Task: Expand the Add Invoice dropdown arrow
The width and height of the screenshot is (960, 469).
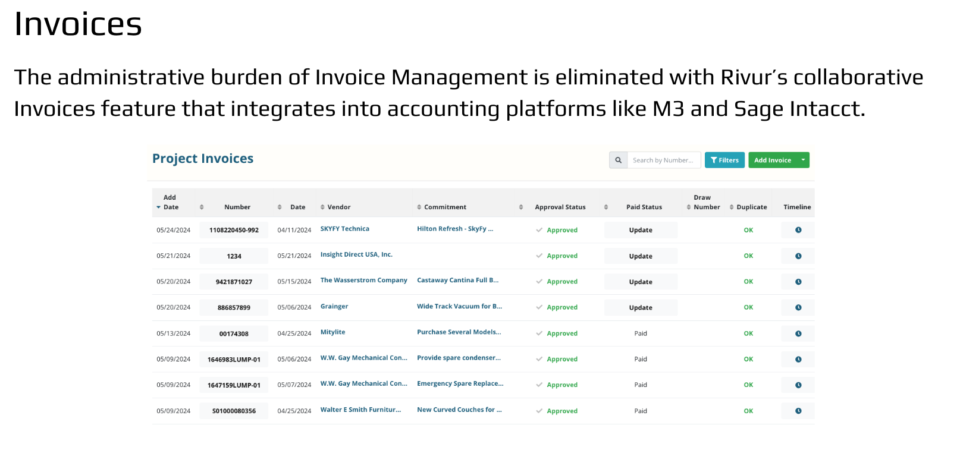Action: point(803,160)
